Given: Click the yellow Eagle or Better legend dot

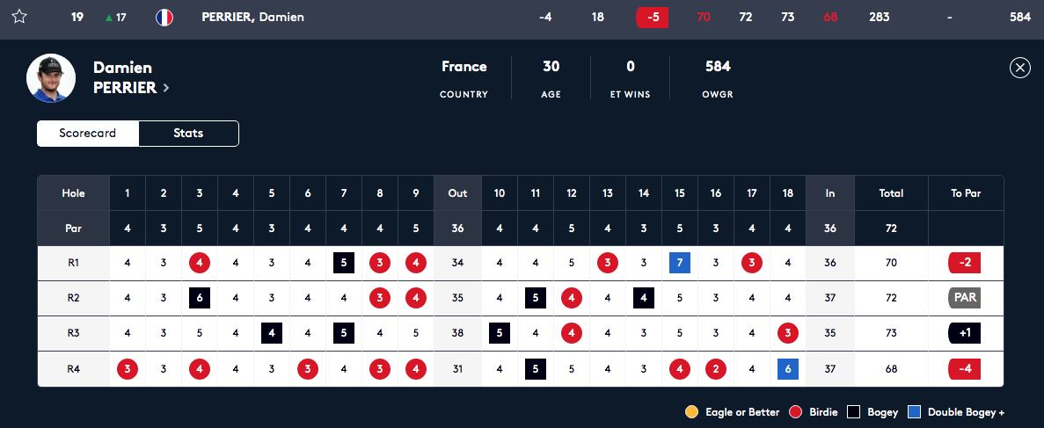Looking at the screenshot, I should point(691,412).
